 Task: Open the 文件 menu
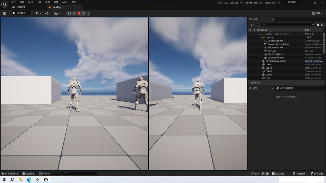(x=13, y=2)
